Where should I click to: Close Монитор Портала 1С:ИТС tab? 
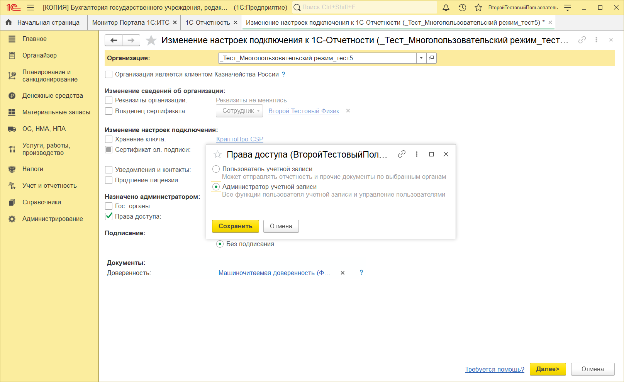click(175, 22)
